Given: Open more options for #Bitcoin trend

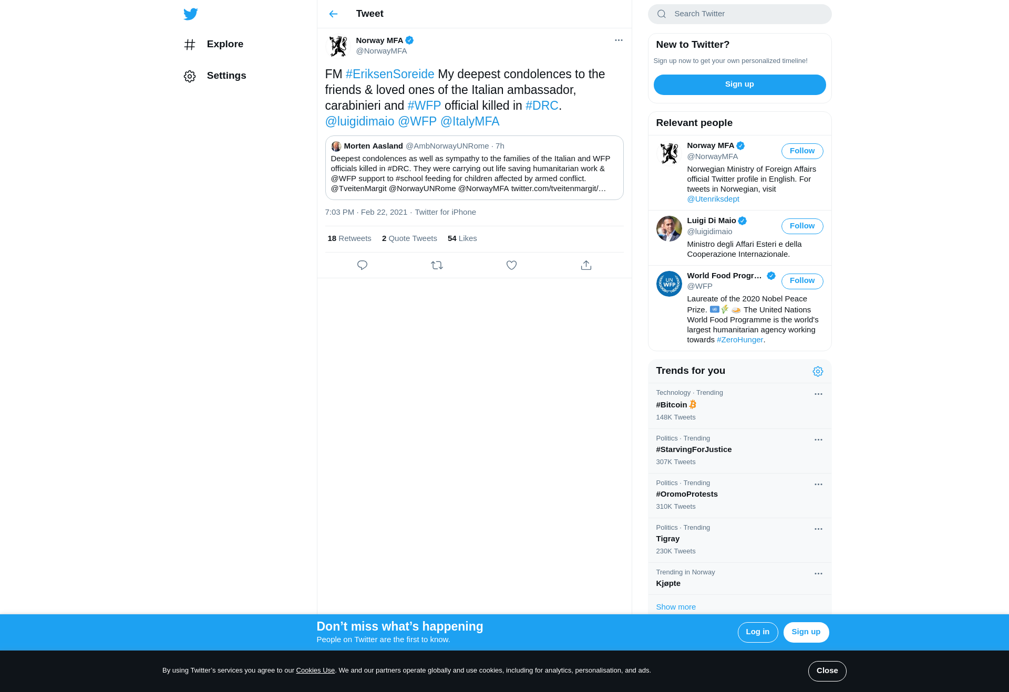Looking at the screenshot, I should point(818,394).
